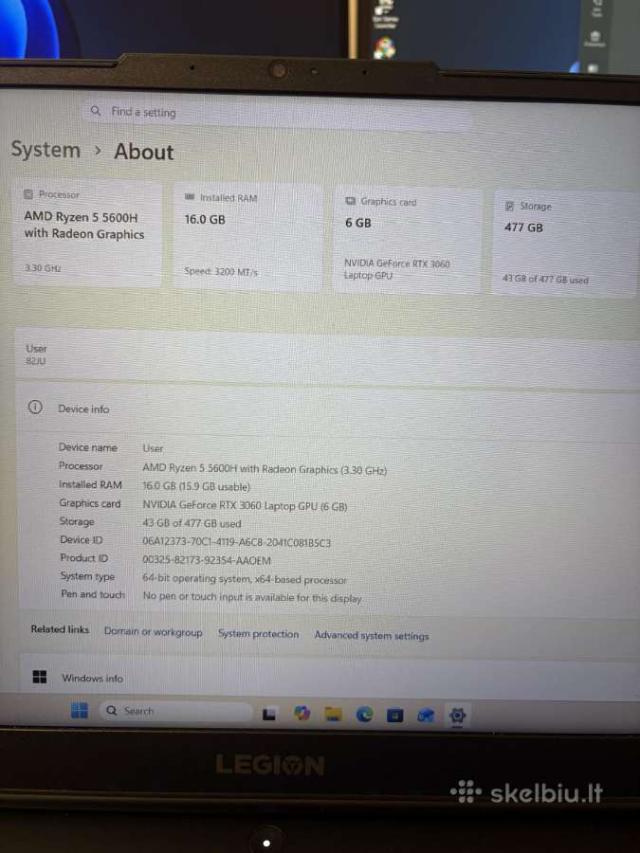The width and height of the screenshot is (640, 853).
Task: Click 'No pen or touch input' text
Action: point(252,597)
